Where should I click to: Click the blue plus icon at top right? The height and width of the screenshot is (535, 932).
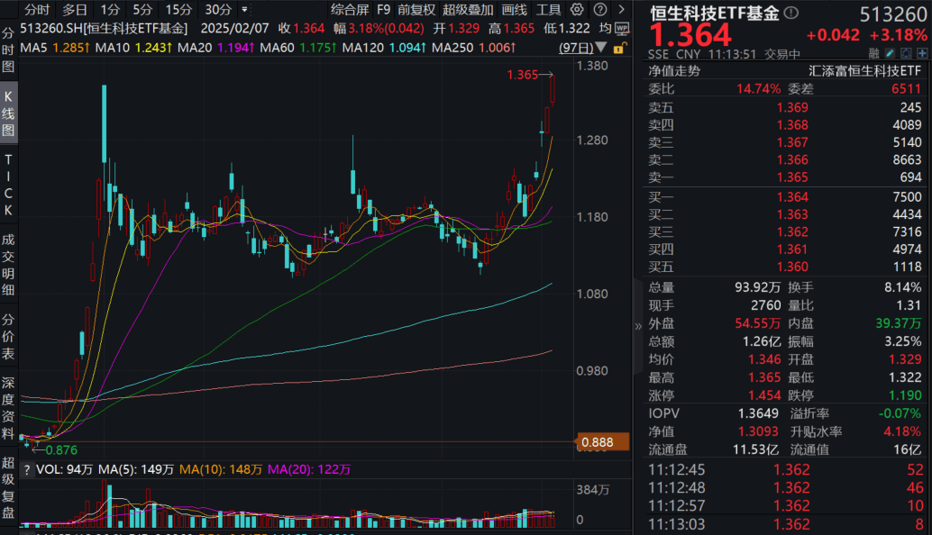pos(922,53)
